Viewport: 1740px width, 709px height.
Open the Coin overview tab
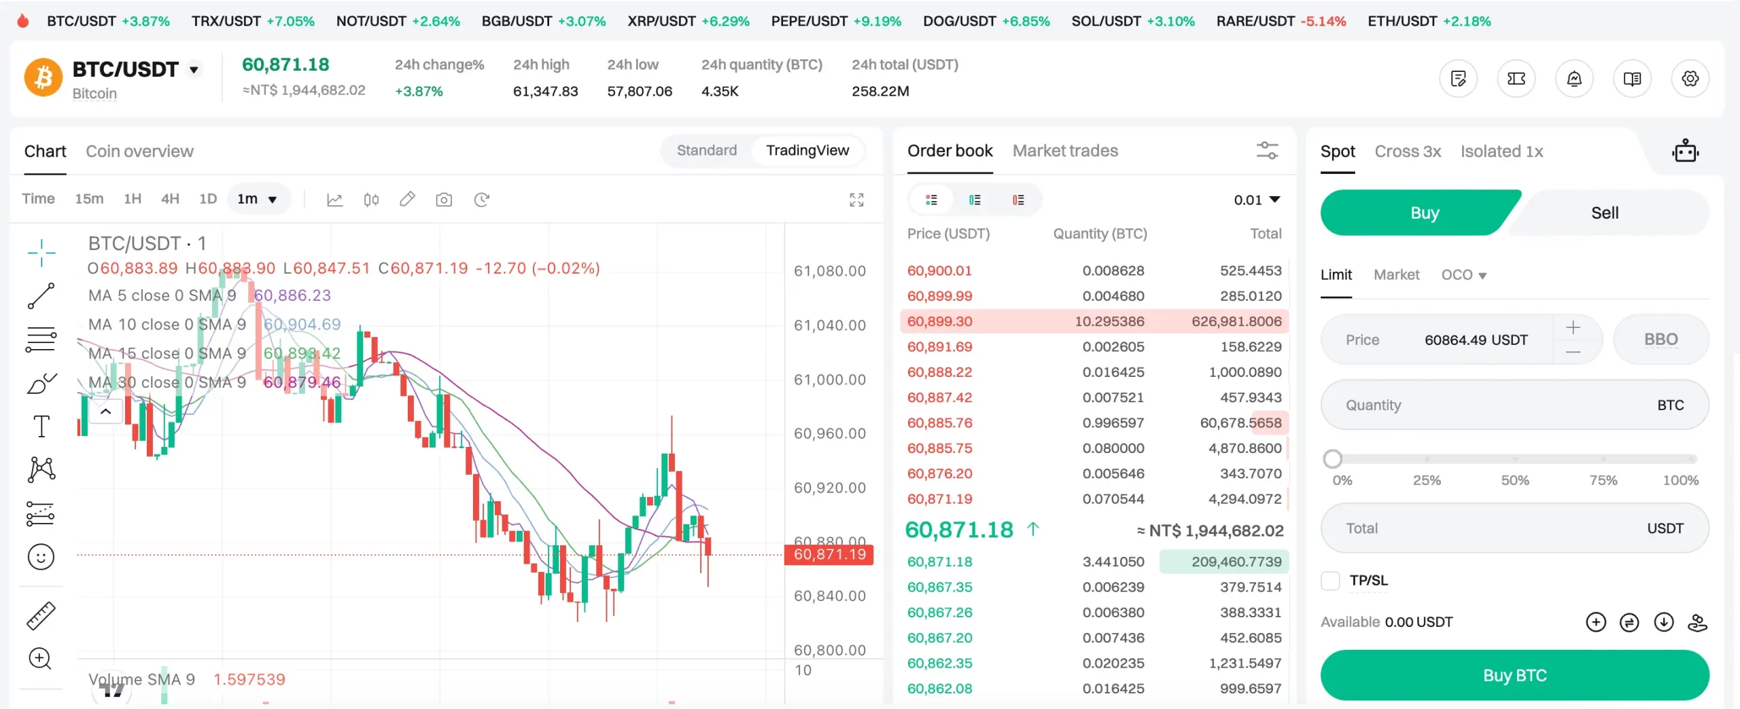tap(139, 151)
